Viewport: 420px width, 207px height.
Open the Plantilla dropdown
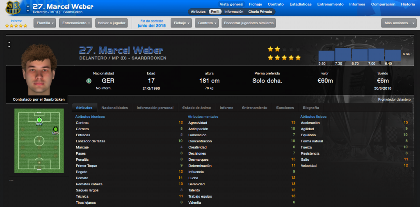pos(45,23)
